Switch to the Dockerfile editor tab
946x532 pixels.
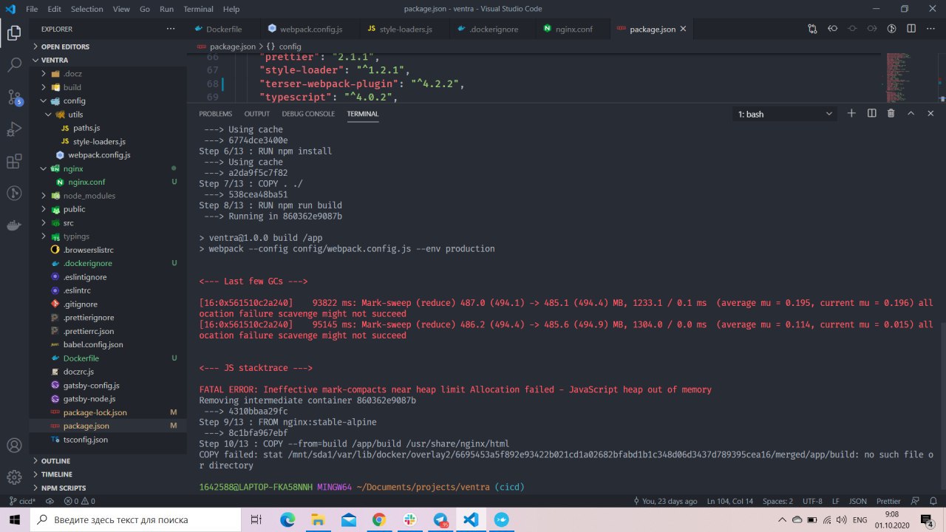point(222,29)
